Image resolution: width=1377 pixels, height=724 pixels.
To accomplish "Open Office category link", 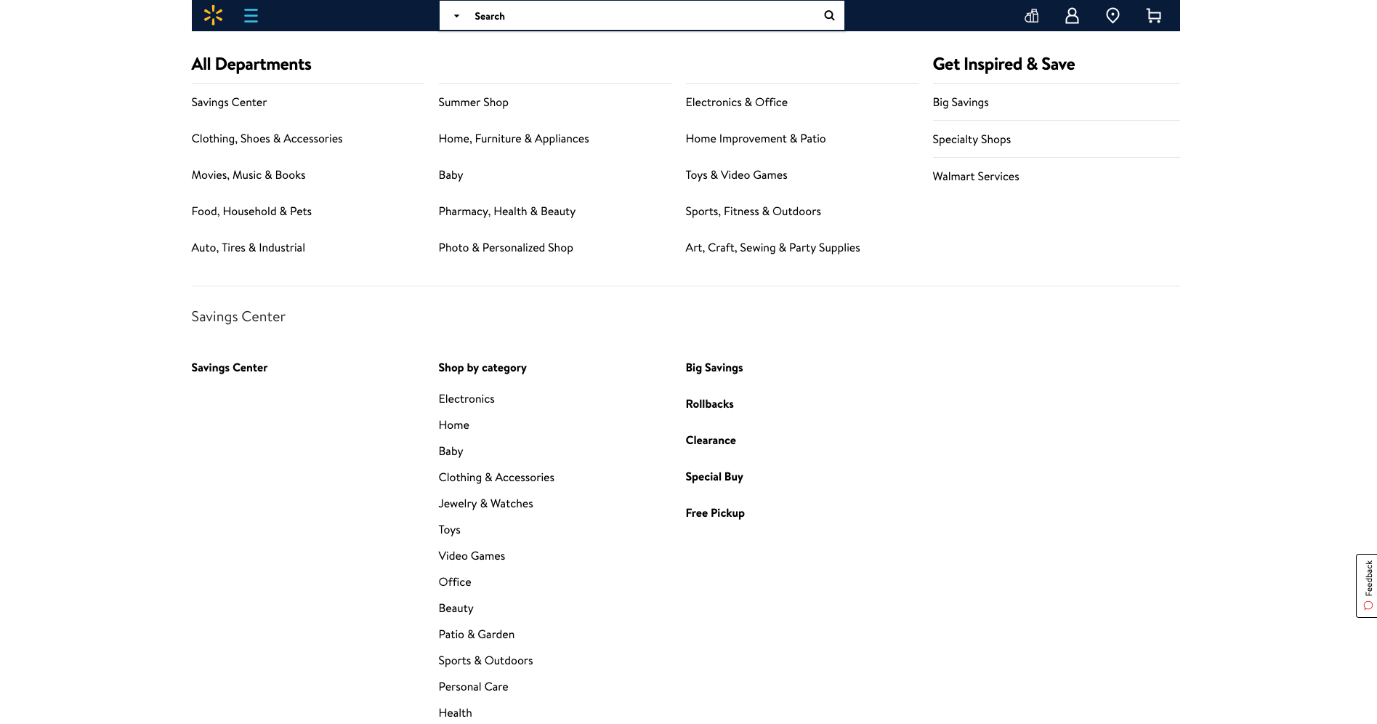I will (x=455, y=582).
